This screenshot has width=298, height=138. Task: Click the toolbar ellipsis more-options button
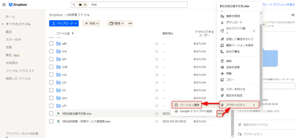click(130, 23)
